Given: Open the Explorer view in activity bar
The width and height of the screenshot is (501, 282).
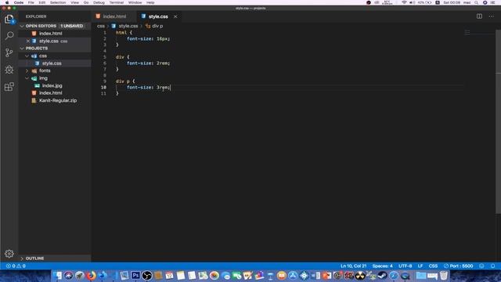Looking at the screenshot, I should 9,19.
